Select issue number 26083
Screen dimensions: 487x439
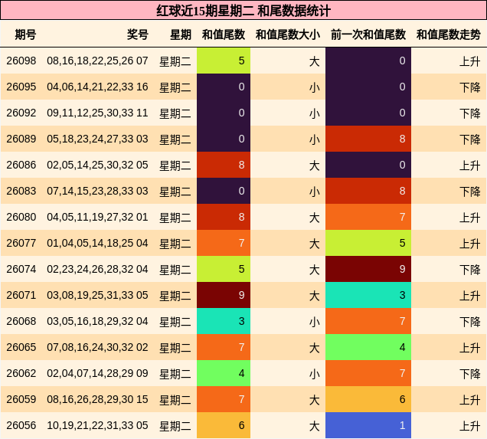pyautogui.click(x=21, y=191)
